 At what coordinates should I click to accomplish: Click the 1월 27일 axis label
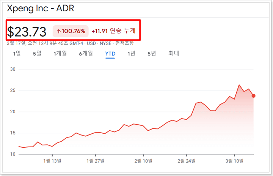[x=96, y=161]
